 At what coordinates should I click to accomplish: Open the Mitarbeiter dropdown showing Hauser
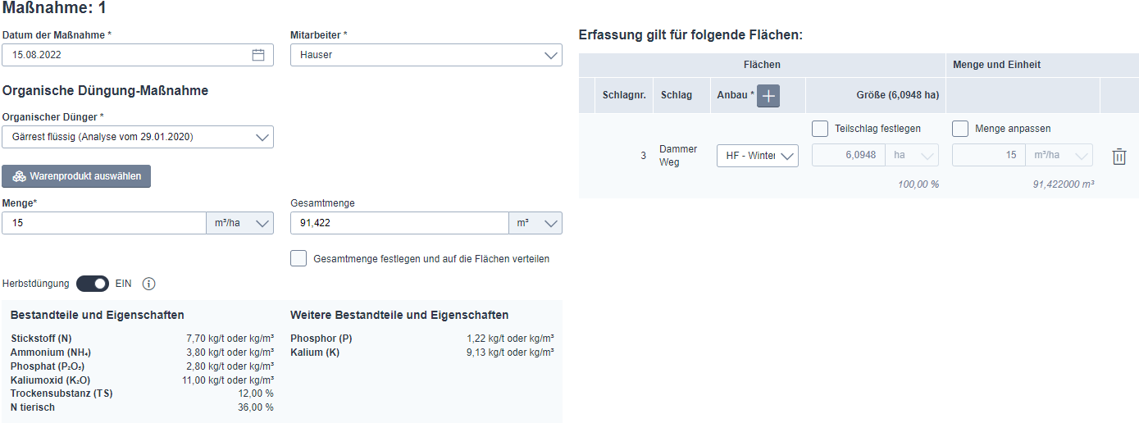click(x=426, y=55)
